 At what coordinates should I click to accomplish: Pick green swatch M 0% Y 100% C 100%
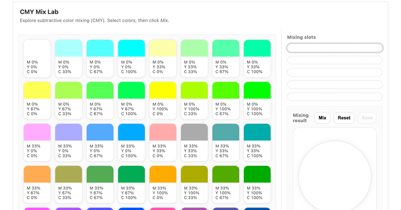pos(257,100)
